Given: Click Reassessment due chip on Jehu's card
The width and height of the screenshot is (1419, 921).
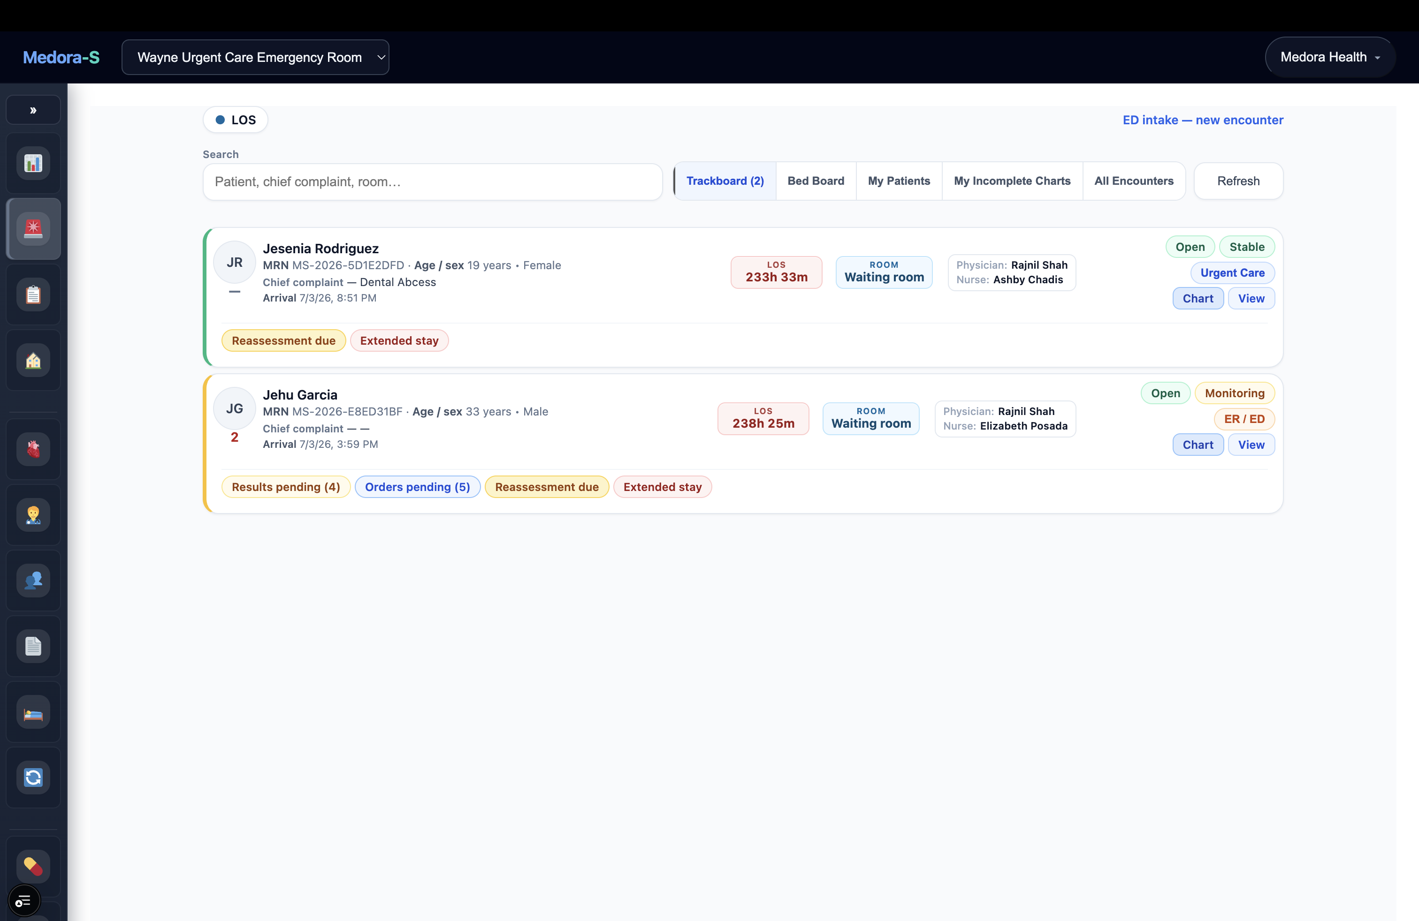Looking at the screenshot, I should click(547, 487).
